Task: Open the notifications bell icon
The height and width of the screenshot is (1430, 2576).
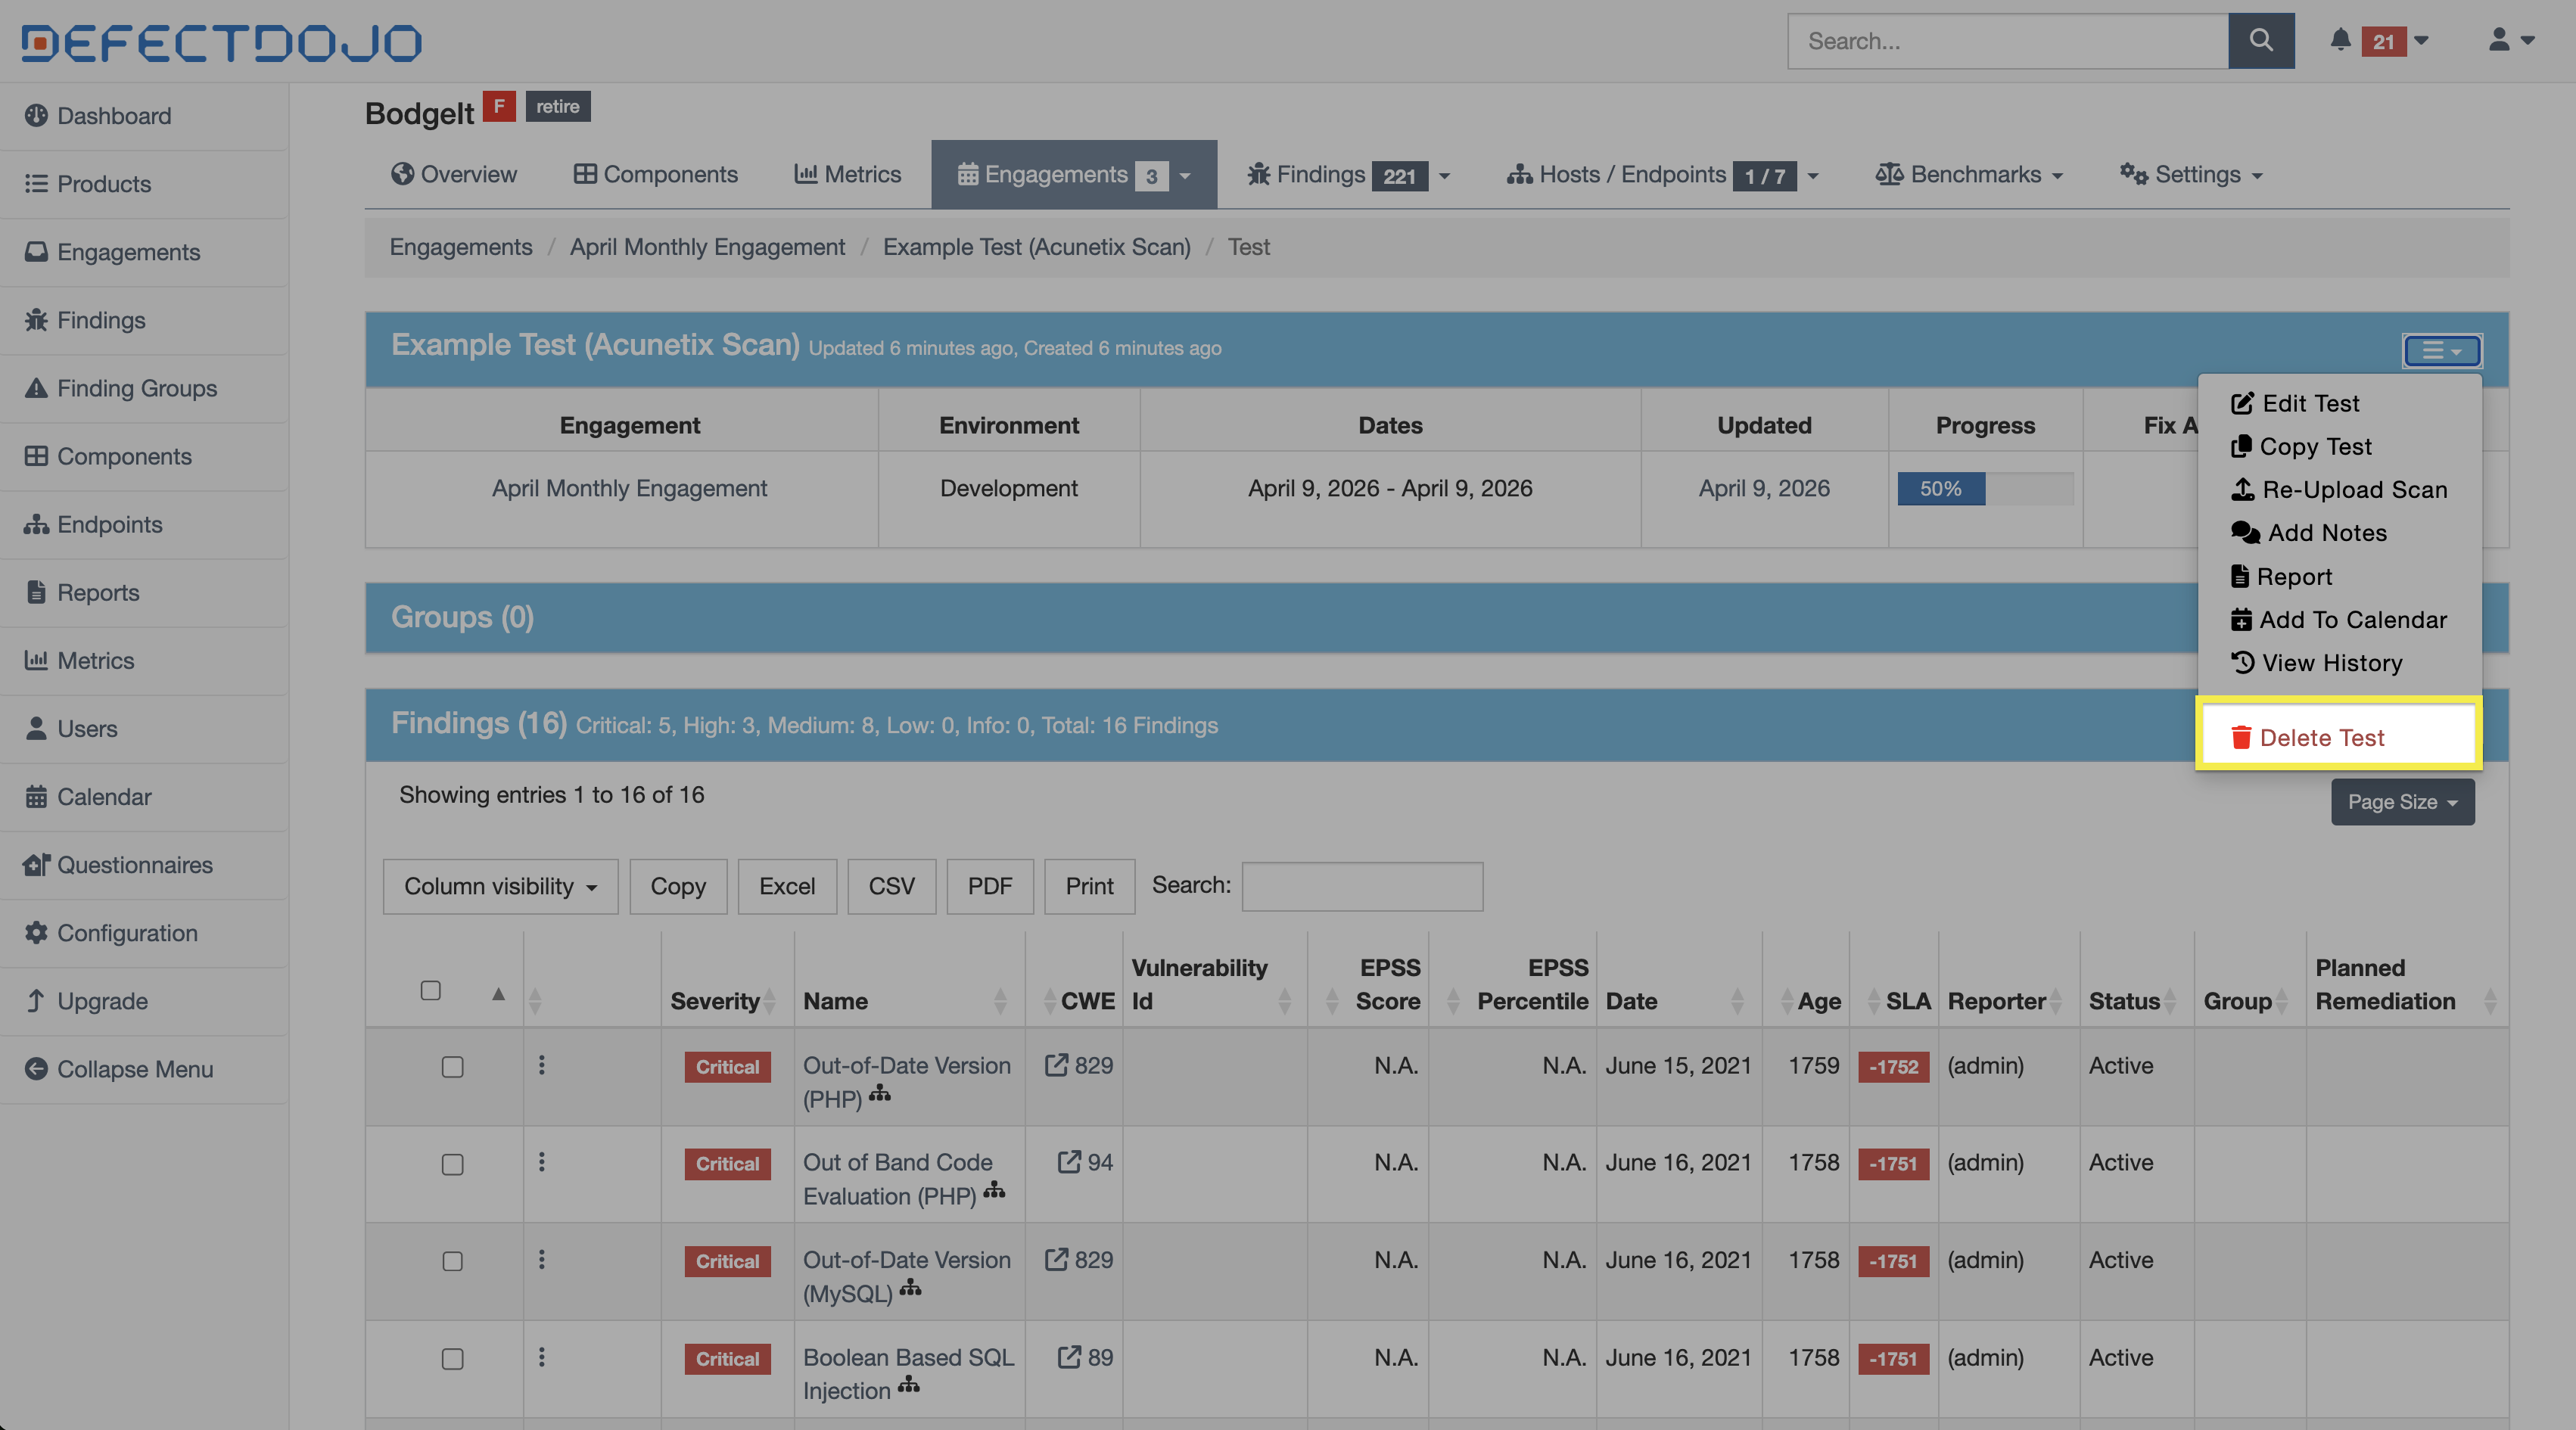Action: coord(2340,40)
